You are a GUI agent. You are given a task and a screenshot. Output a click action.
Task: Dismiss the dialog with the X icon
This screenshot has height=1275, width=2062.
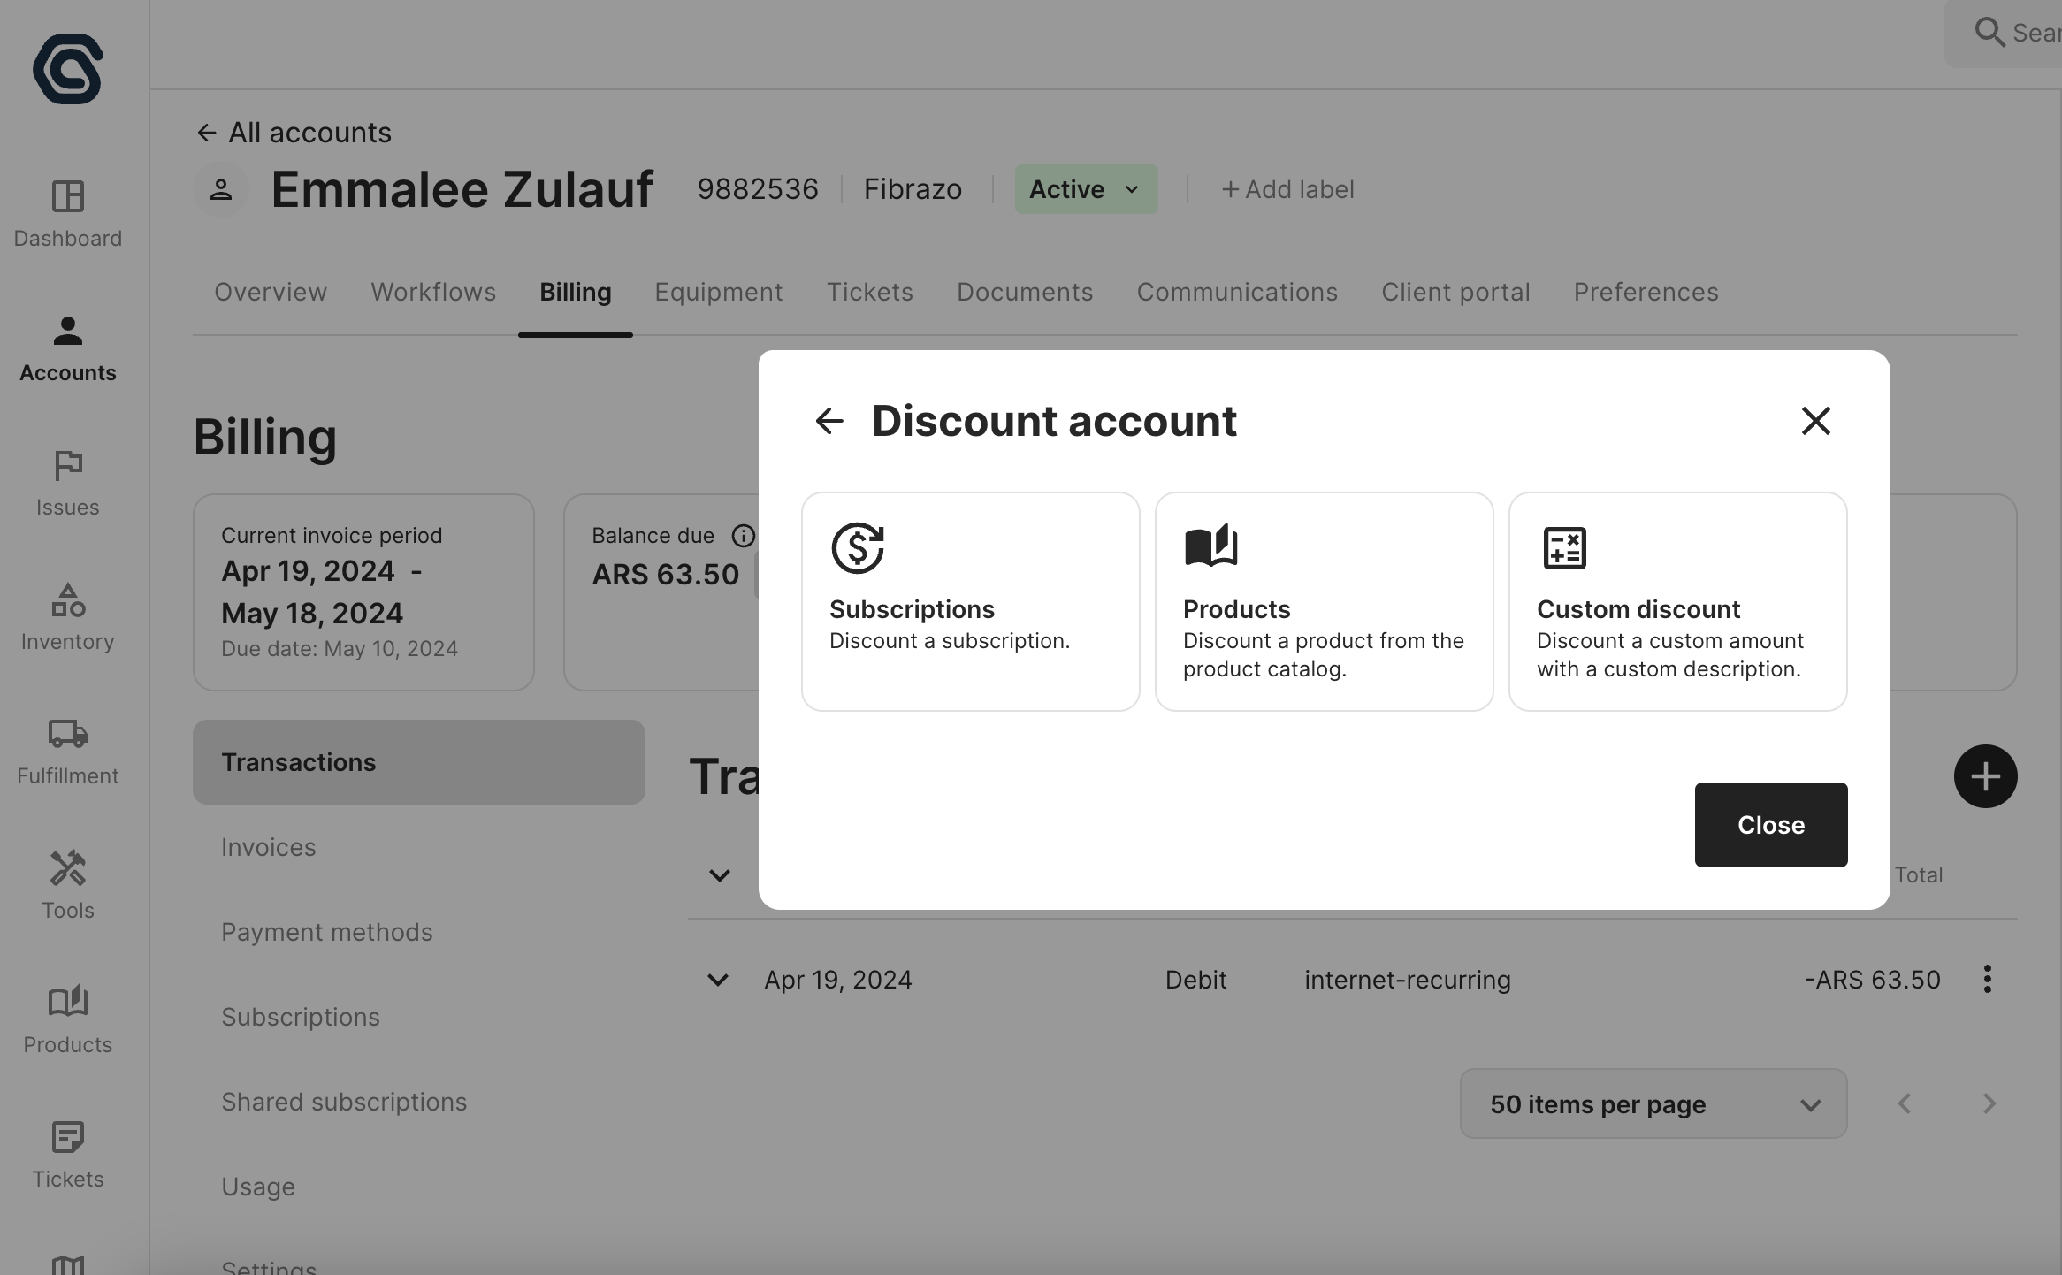[x=1815, y=421]
